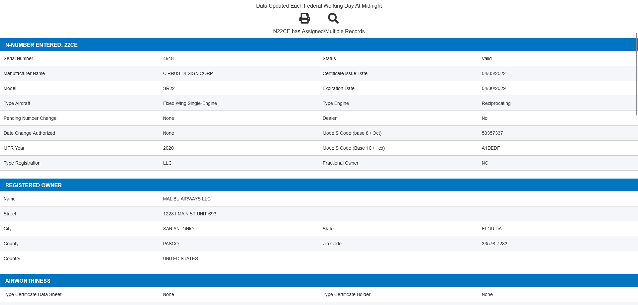Click the Certificate Issue Date label
638x305 pixels.
click(345, 73)
